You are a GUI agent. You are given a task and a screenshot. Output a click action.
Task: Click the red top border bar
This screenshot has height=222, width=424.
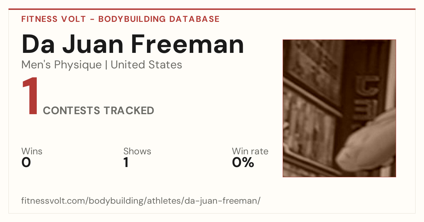click(212, 9)
